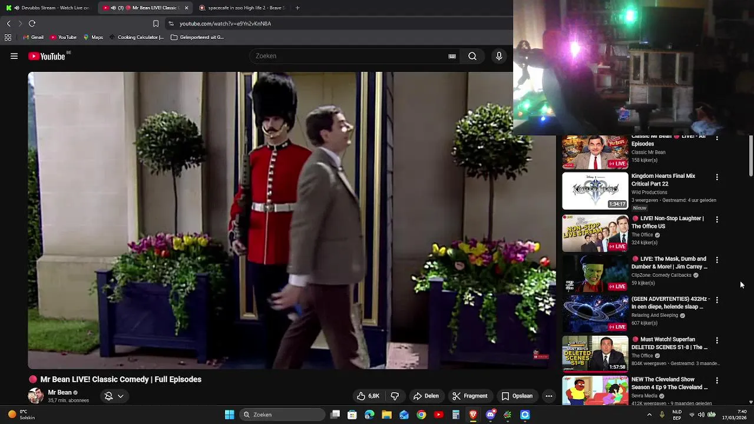754x424 pixels.
Task: Switch to spacecafe in zoo High life tab
Action: [x=242, y=8]
